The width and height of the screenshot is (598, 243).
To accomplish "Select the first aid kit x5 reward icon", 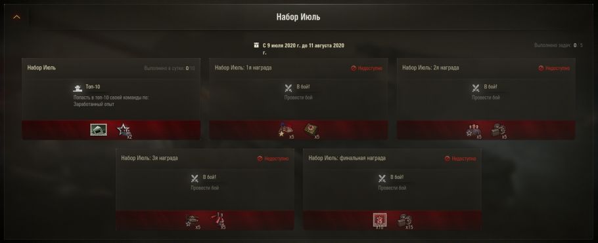I will point(311,130).
